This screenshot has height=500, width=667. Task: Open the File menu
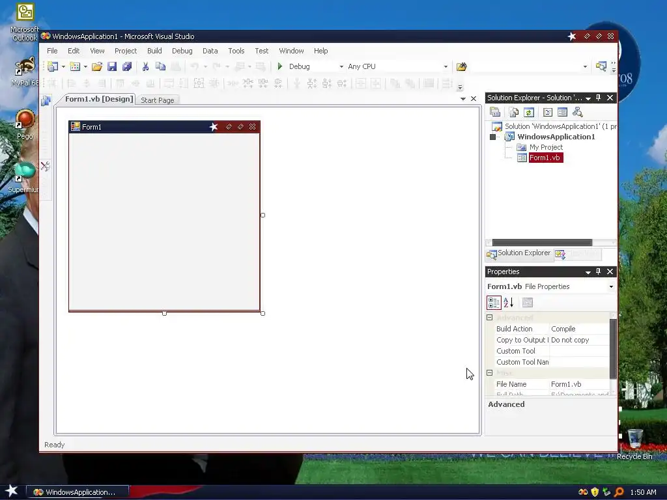tap(52, 51)
